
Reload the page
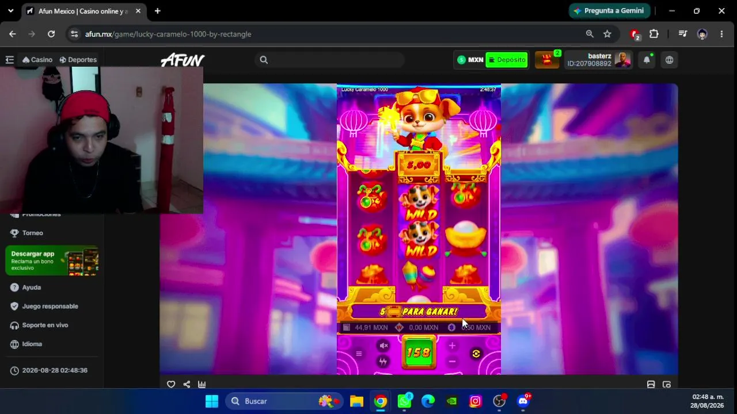(x=51, y=34)
